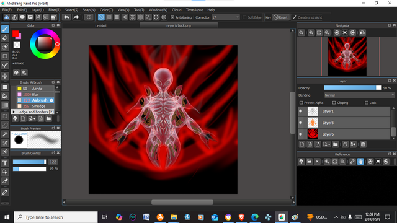Screen dimensions: 397x223
Task: Open File Explorer from taskbar
Action: click(174, 217)
